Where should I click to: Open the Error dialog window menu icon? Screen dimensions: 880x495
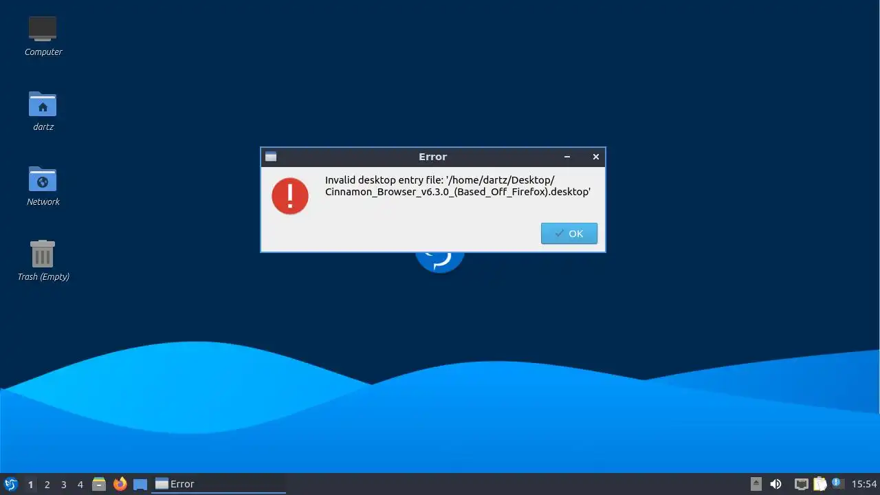pos(271,157)
